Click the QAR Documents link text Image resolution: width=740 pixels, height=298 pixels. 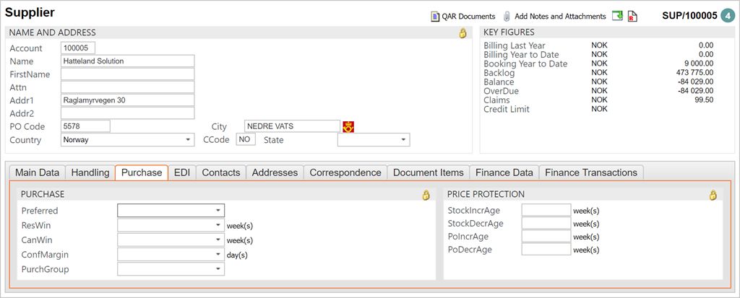pos(468,16)
